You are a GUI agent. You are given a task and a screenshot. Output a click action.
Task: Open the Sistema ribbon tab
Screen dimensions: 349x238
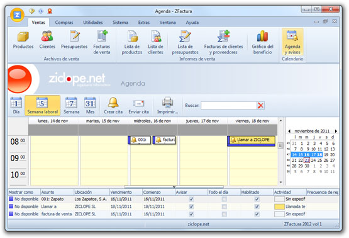pos(120,23)
